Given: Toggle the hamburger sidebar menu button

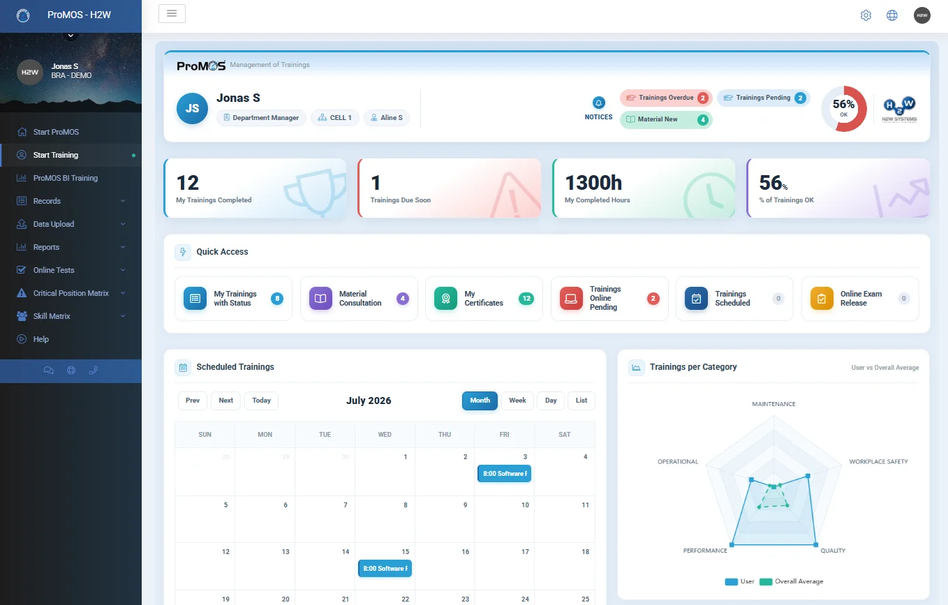Looking at the screenshot, I should click(172, 13).
